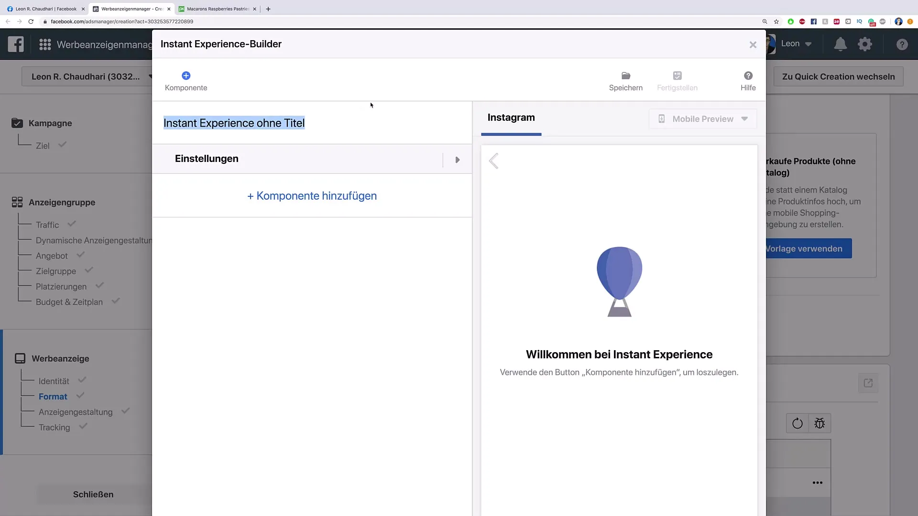The image size is (918, 516).
Task: Select Tracking step in sidebar
Action: (54, 428)
